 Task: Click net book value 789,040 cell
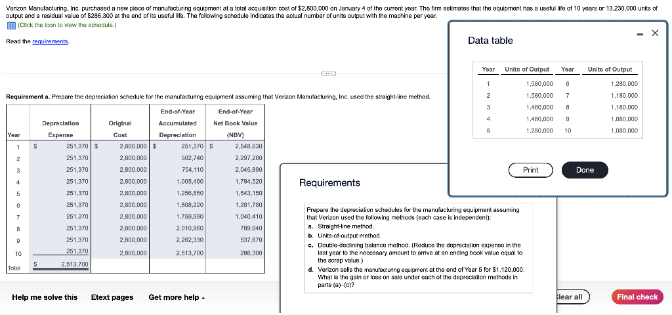[x=236, y=228]
